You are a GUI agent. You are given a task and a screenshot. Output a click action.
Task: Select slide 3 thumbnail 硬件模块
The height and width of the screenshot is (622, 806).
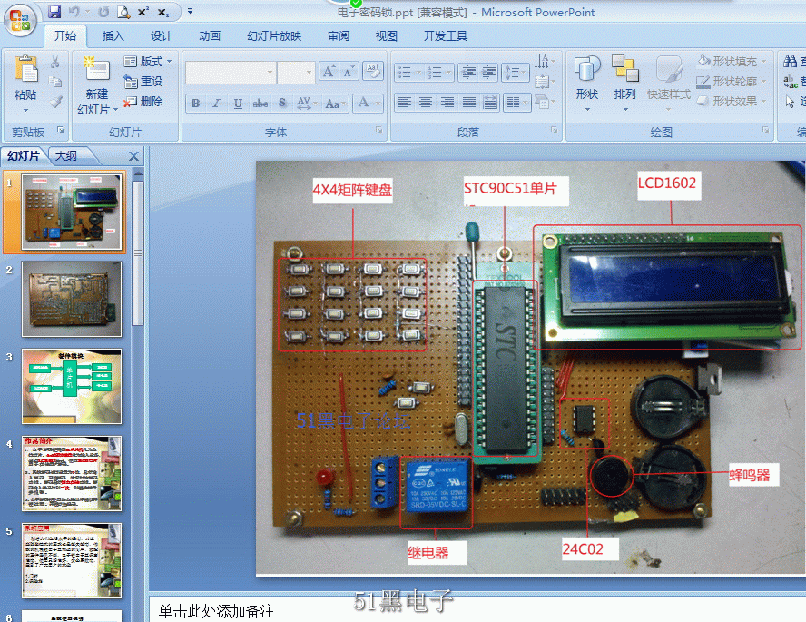point(72,387)
